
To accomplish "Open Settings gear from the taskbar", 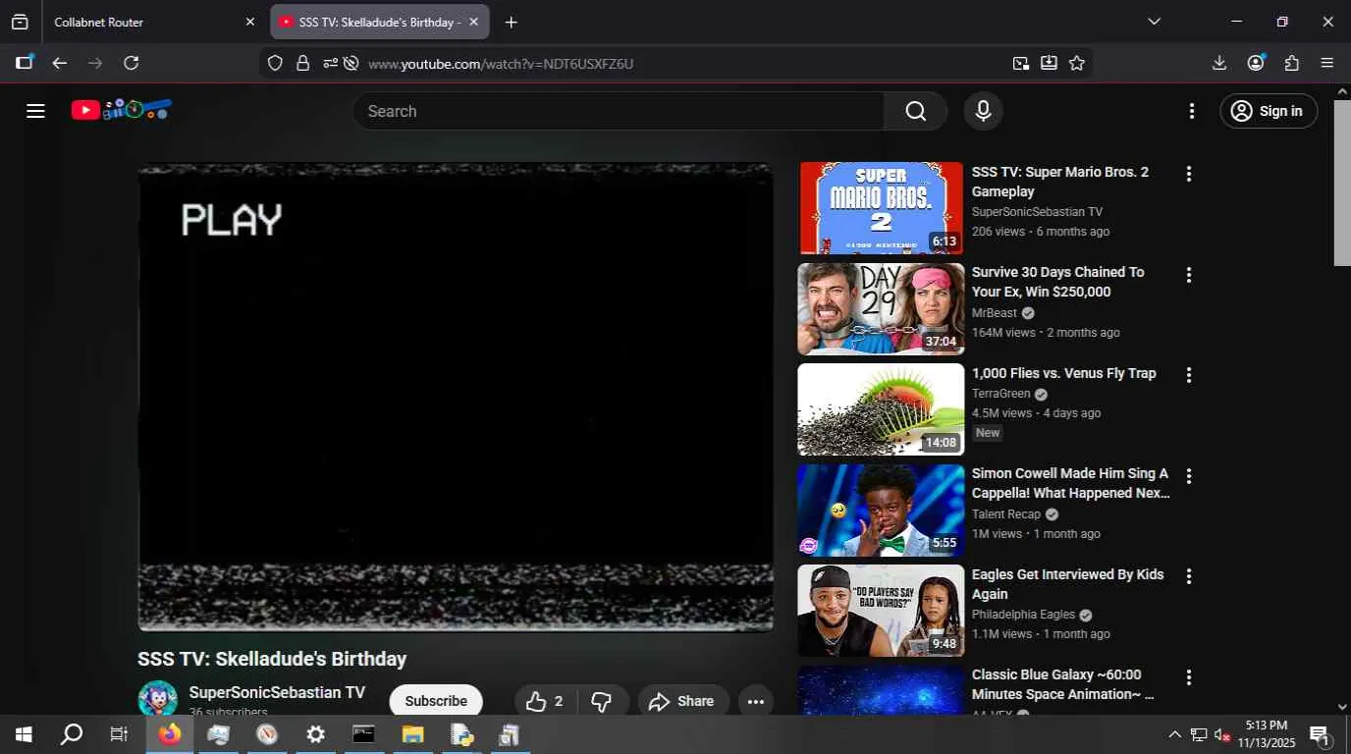I will point(315,734).
